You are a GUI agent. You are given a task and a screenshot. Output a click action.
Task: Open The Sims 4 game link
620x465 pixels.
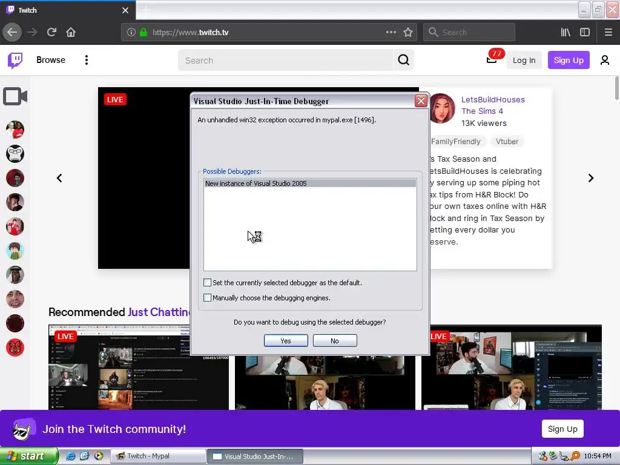pyautogui.click(x=482, y=111)
